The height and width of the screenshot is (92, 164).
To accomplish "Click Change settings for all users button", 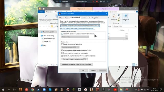I will (x=76, y=64).
